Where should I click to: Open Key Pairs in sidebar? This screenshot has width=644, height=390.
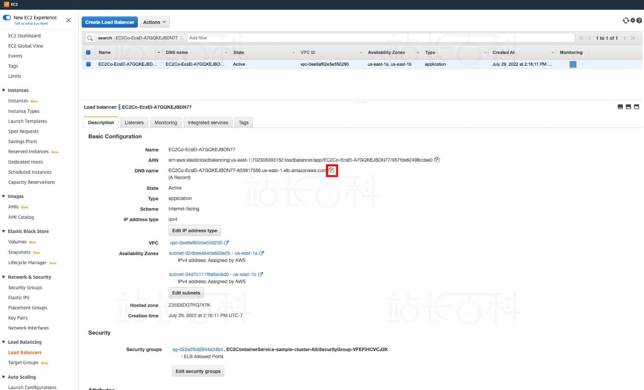(18, 318)
